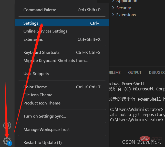165x147 pixels.
Task: Select File Icon Theme
Action: click(62, 95)
